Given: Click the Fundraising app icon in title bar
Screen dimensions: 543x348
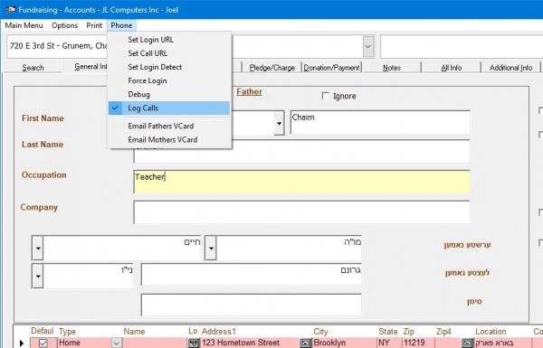Looking at the screenshot, I should click(10, 9).
